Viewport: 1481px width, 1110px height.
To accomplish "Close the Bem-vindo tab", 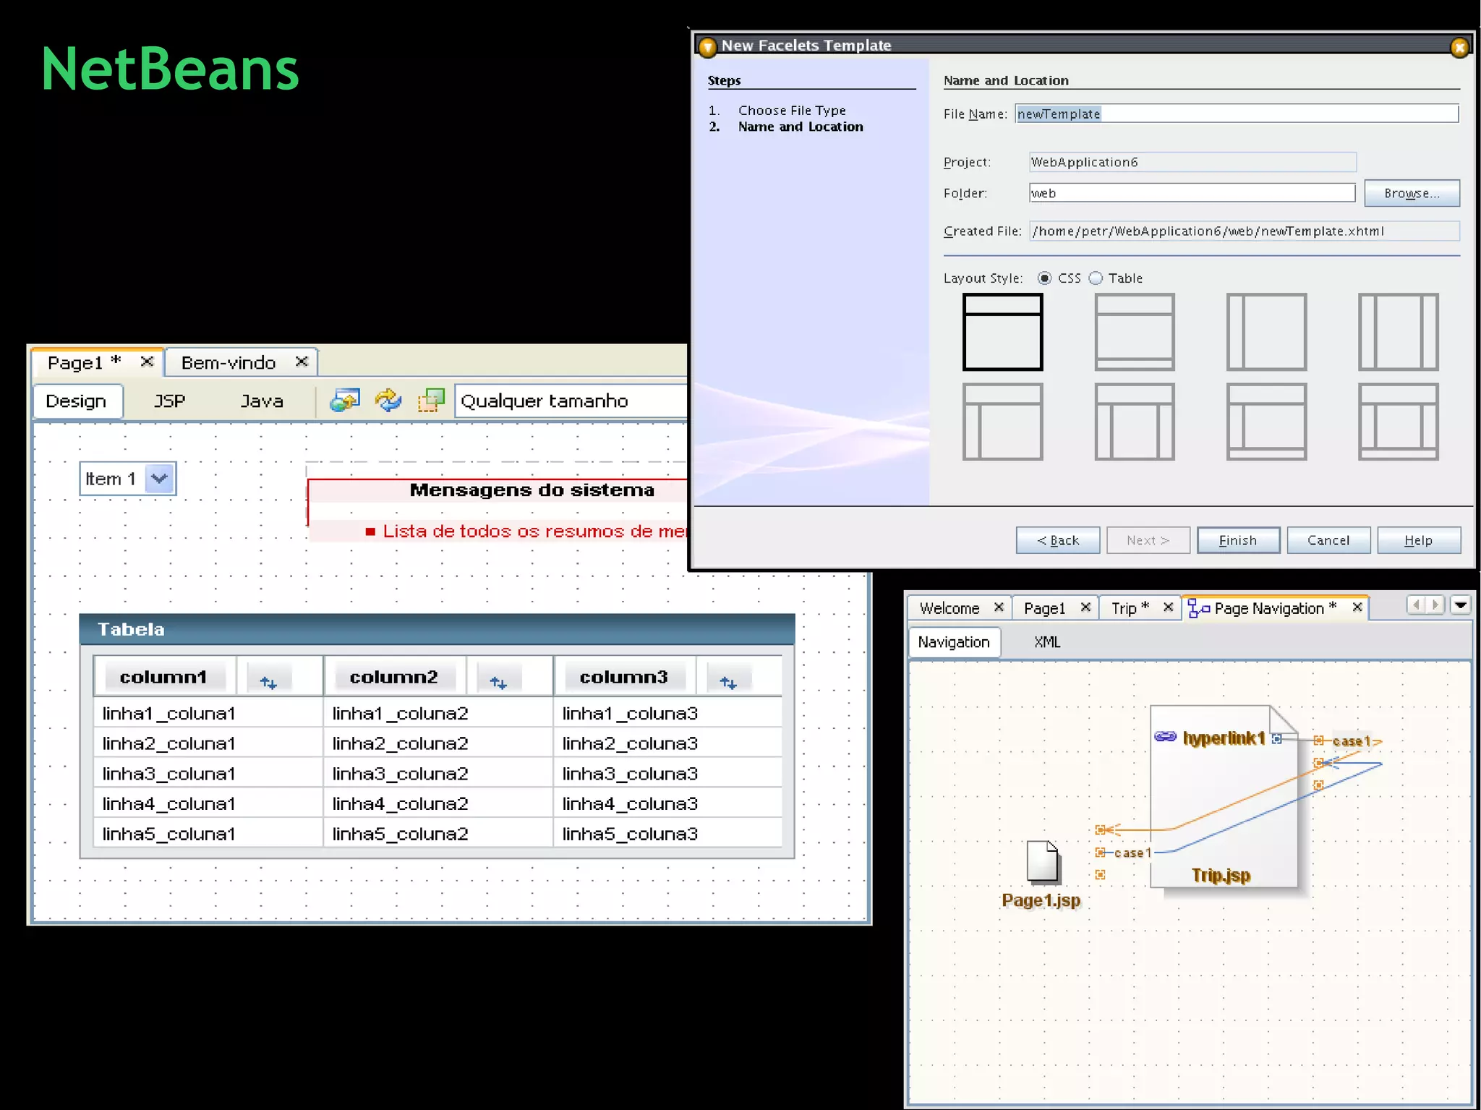I will (x=302, y=361).
